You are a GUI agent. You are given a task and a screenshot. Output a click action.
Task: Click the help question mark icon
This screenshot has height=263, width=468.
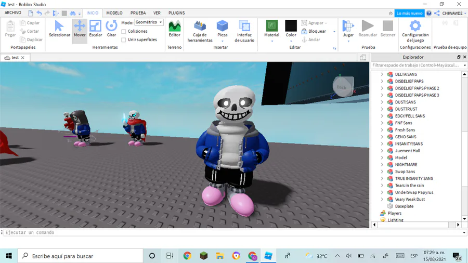(429, 13)
